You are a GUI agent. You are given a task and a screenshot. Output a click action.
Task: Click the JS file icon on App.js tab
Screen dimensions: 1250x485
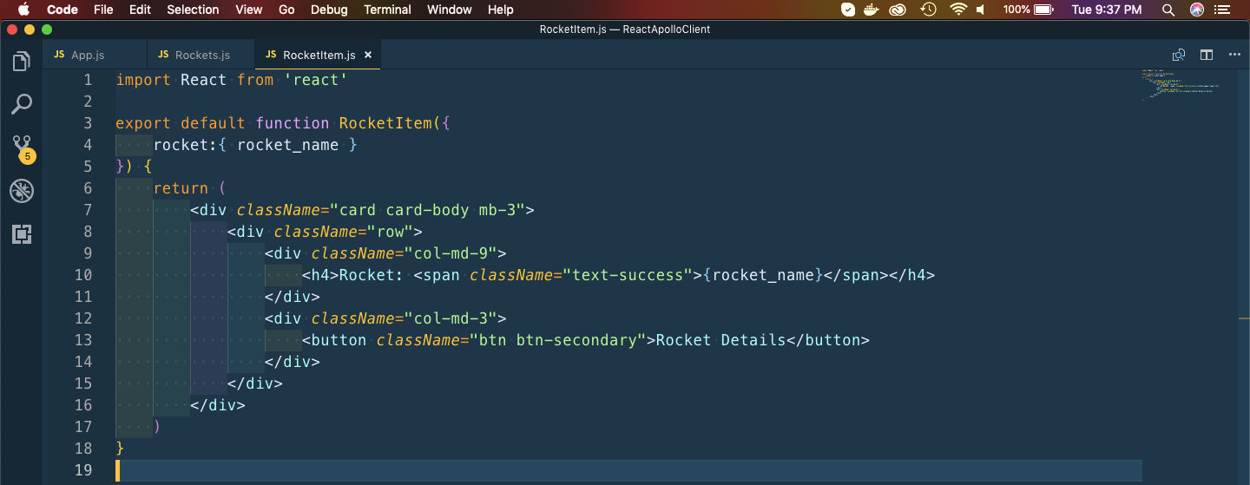click(x=59, y=55)
